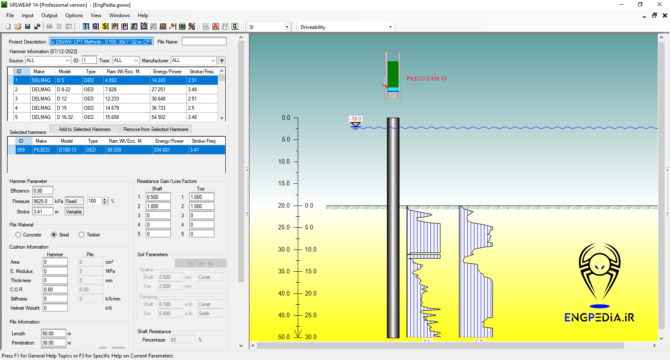Open a file with the folder icon
The width and height of the screenshot is (670, 360).
[x=18, y=26]
